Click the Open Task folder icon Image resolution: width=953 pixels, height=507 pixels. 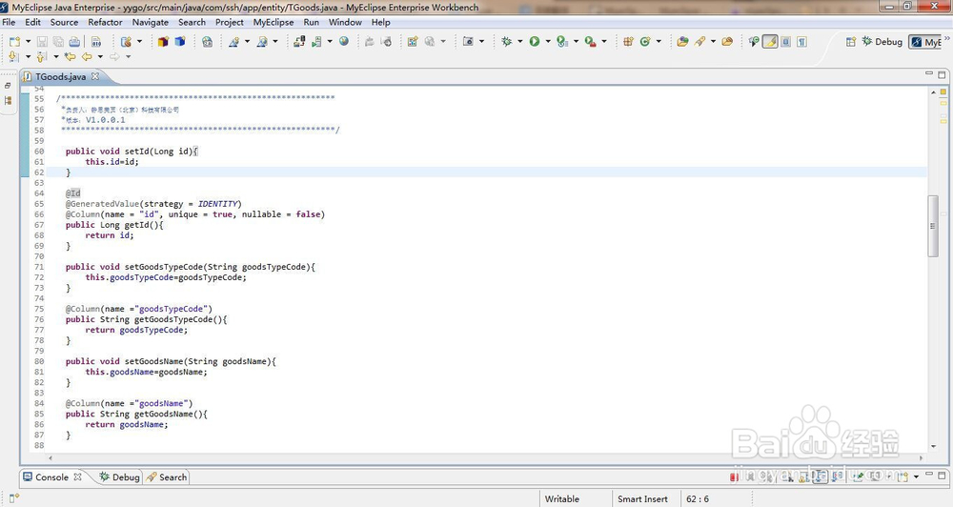click(x=727, y=41)
